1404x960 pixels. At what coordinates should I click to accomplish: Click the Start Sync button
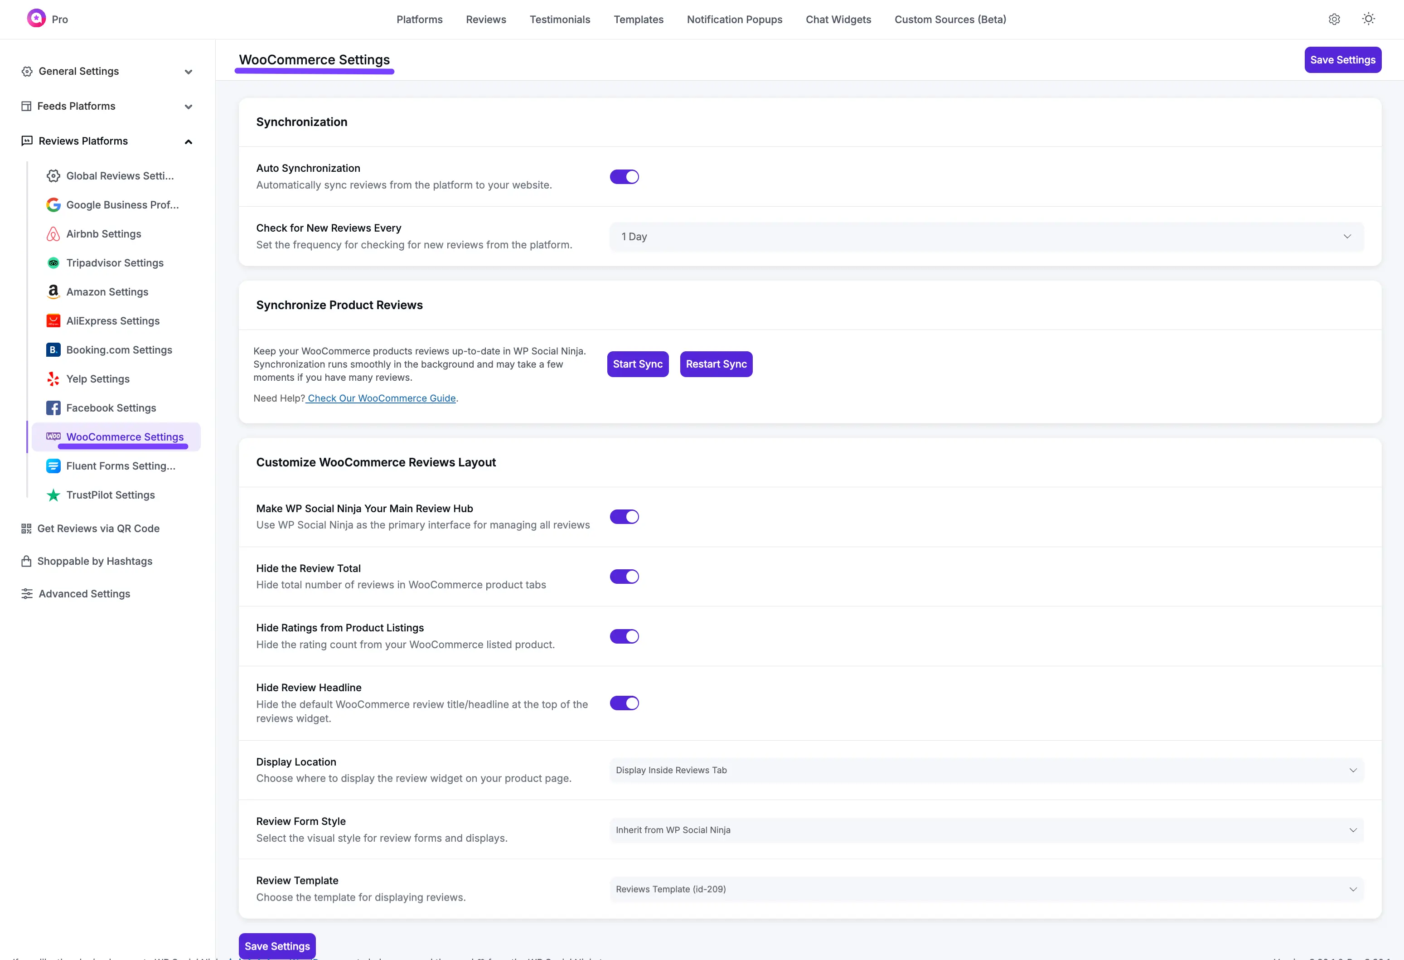pos(637,364)
